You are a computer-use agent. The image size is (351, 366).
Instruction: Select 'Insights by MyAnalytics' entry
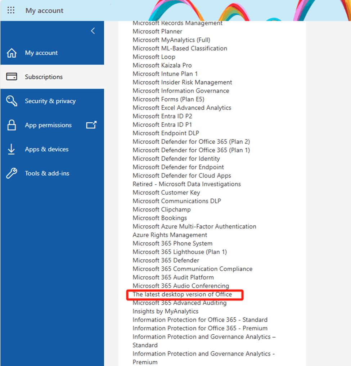click(165, 311)
